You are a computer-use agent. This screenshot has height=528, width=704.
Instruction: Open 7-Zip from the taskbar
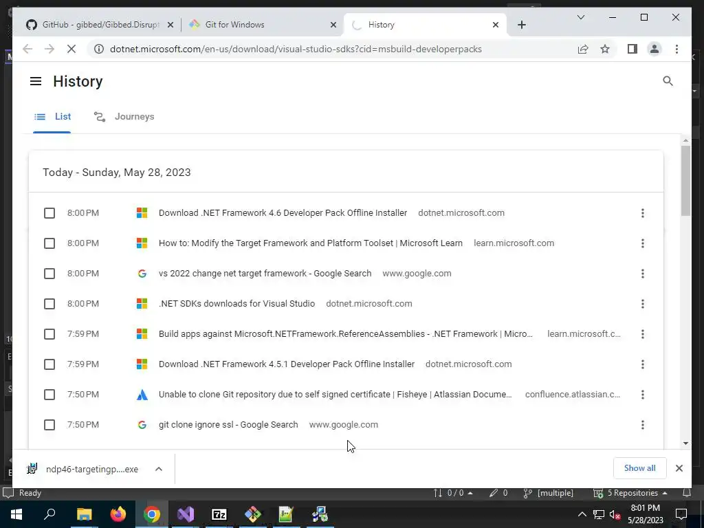tap(219, 514)
